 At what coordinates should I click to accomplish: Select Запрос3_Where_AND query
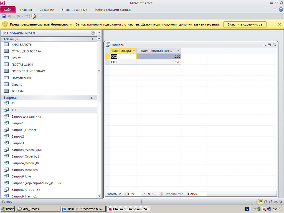[27, 150]
